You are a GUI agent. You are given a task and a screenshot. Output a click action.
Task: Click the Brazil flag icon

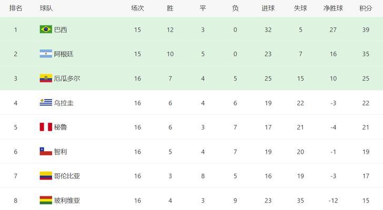click(46, 29)
